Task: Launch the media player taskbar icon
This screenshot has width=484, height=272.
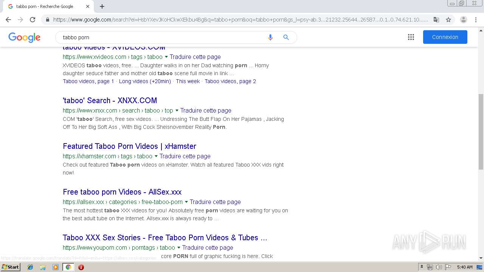Action: click(56, 267)
